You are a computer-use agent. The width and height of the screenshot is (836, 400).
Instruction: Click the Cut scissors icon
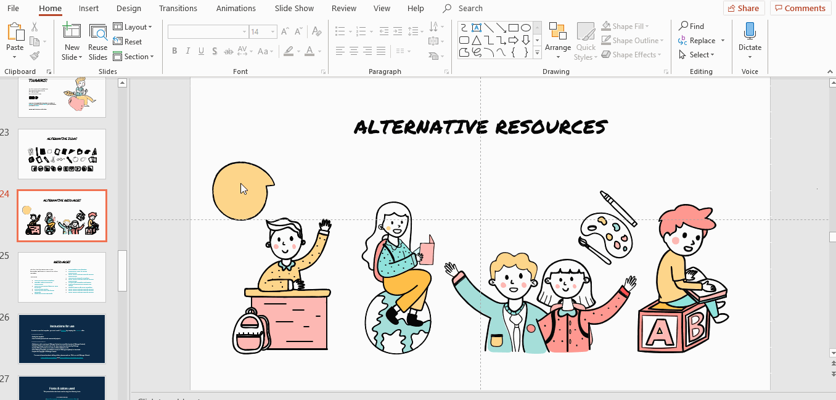pyautogui.click(x=35, y=27)
